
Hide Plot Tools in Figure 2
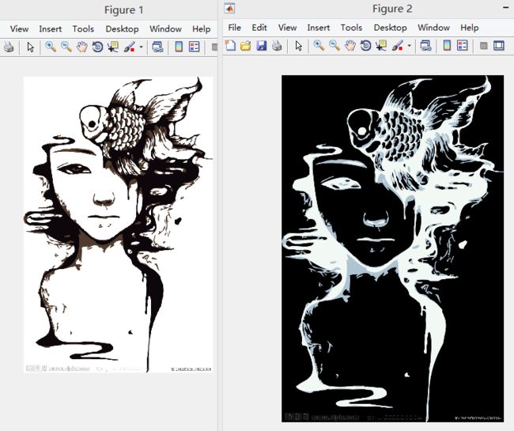click(483, 46)
